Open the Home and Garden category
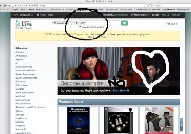 click(x=25, y=92)
